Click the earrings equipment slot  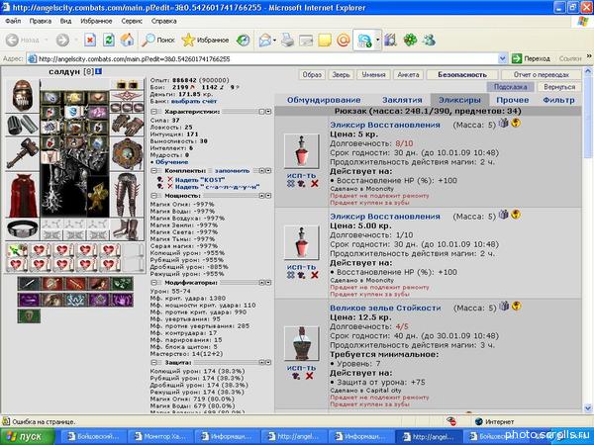pyautogui.click(x=127, y=85)
